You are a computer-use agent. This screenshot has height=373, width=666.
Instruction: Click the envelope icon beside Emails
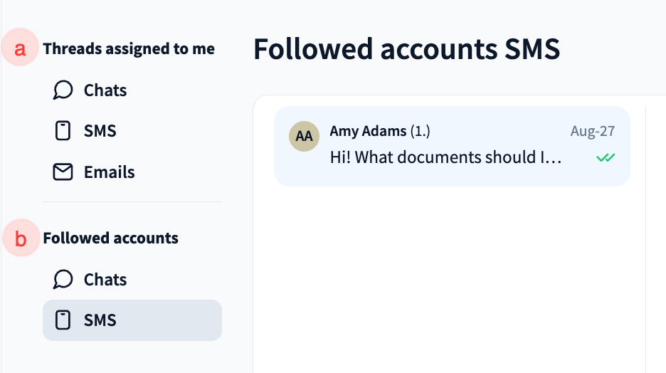[63, 172]
